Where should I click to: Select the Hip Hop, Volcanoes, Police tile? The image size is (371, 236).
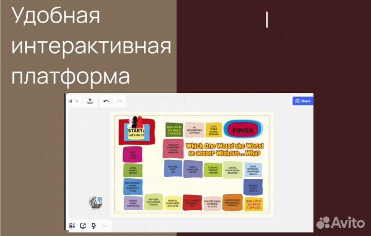tap(154, 202)
